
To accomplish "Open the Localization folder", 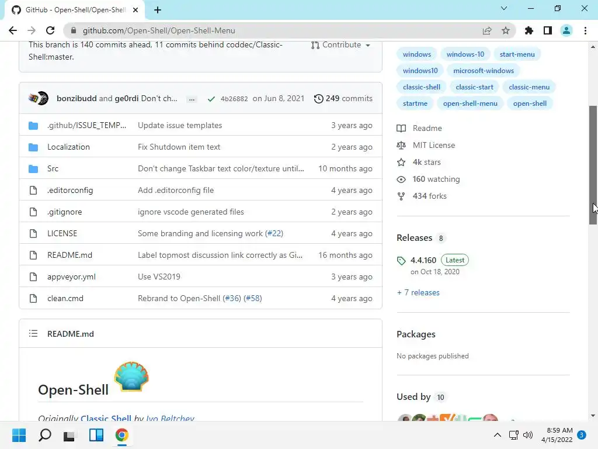I will point(69,147).
